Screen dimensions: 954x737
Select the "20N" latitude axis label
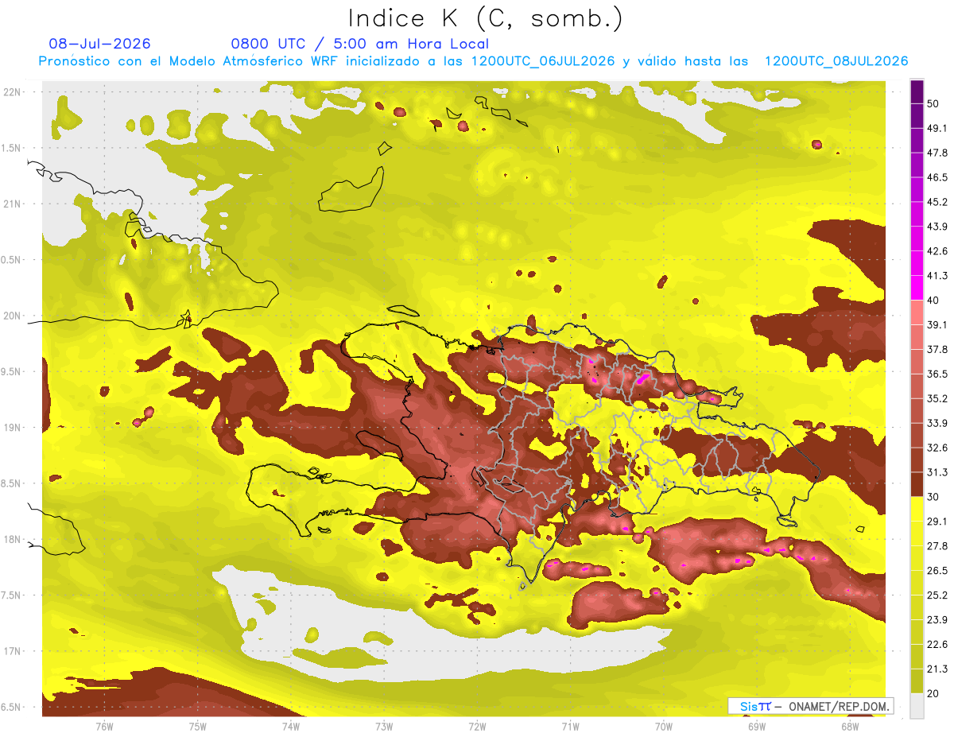pyautogui.click(x=14, y=316)
